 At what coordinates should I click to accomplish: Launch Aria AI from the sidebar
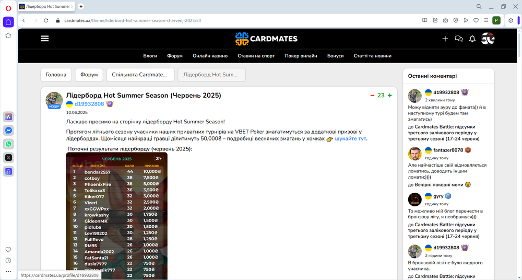(8, 116)
